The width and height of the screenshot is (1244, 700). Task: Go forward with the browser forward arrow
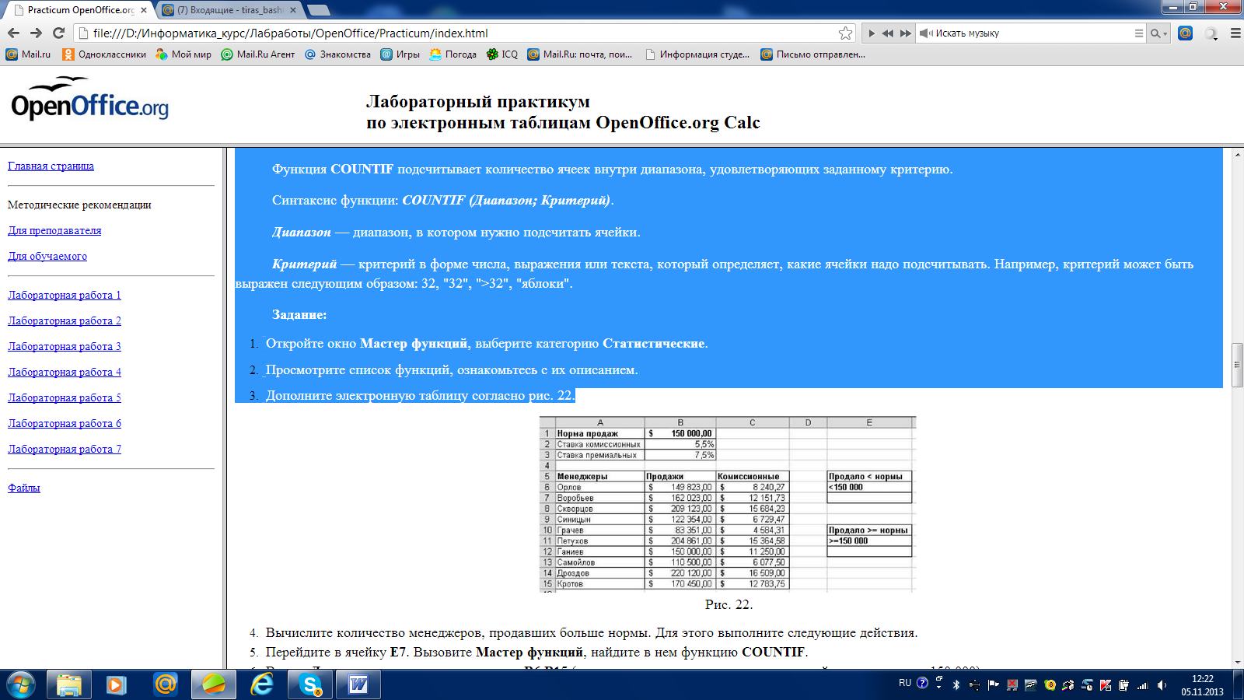[36, 33]
